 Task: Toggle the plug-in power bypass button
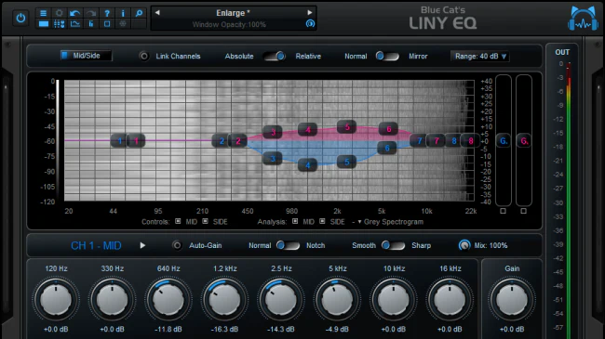(20, 18)
